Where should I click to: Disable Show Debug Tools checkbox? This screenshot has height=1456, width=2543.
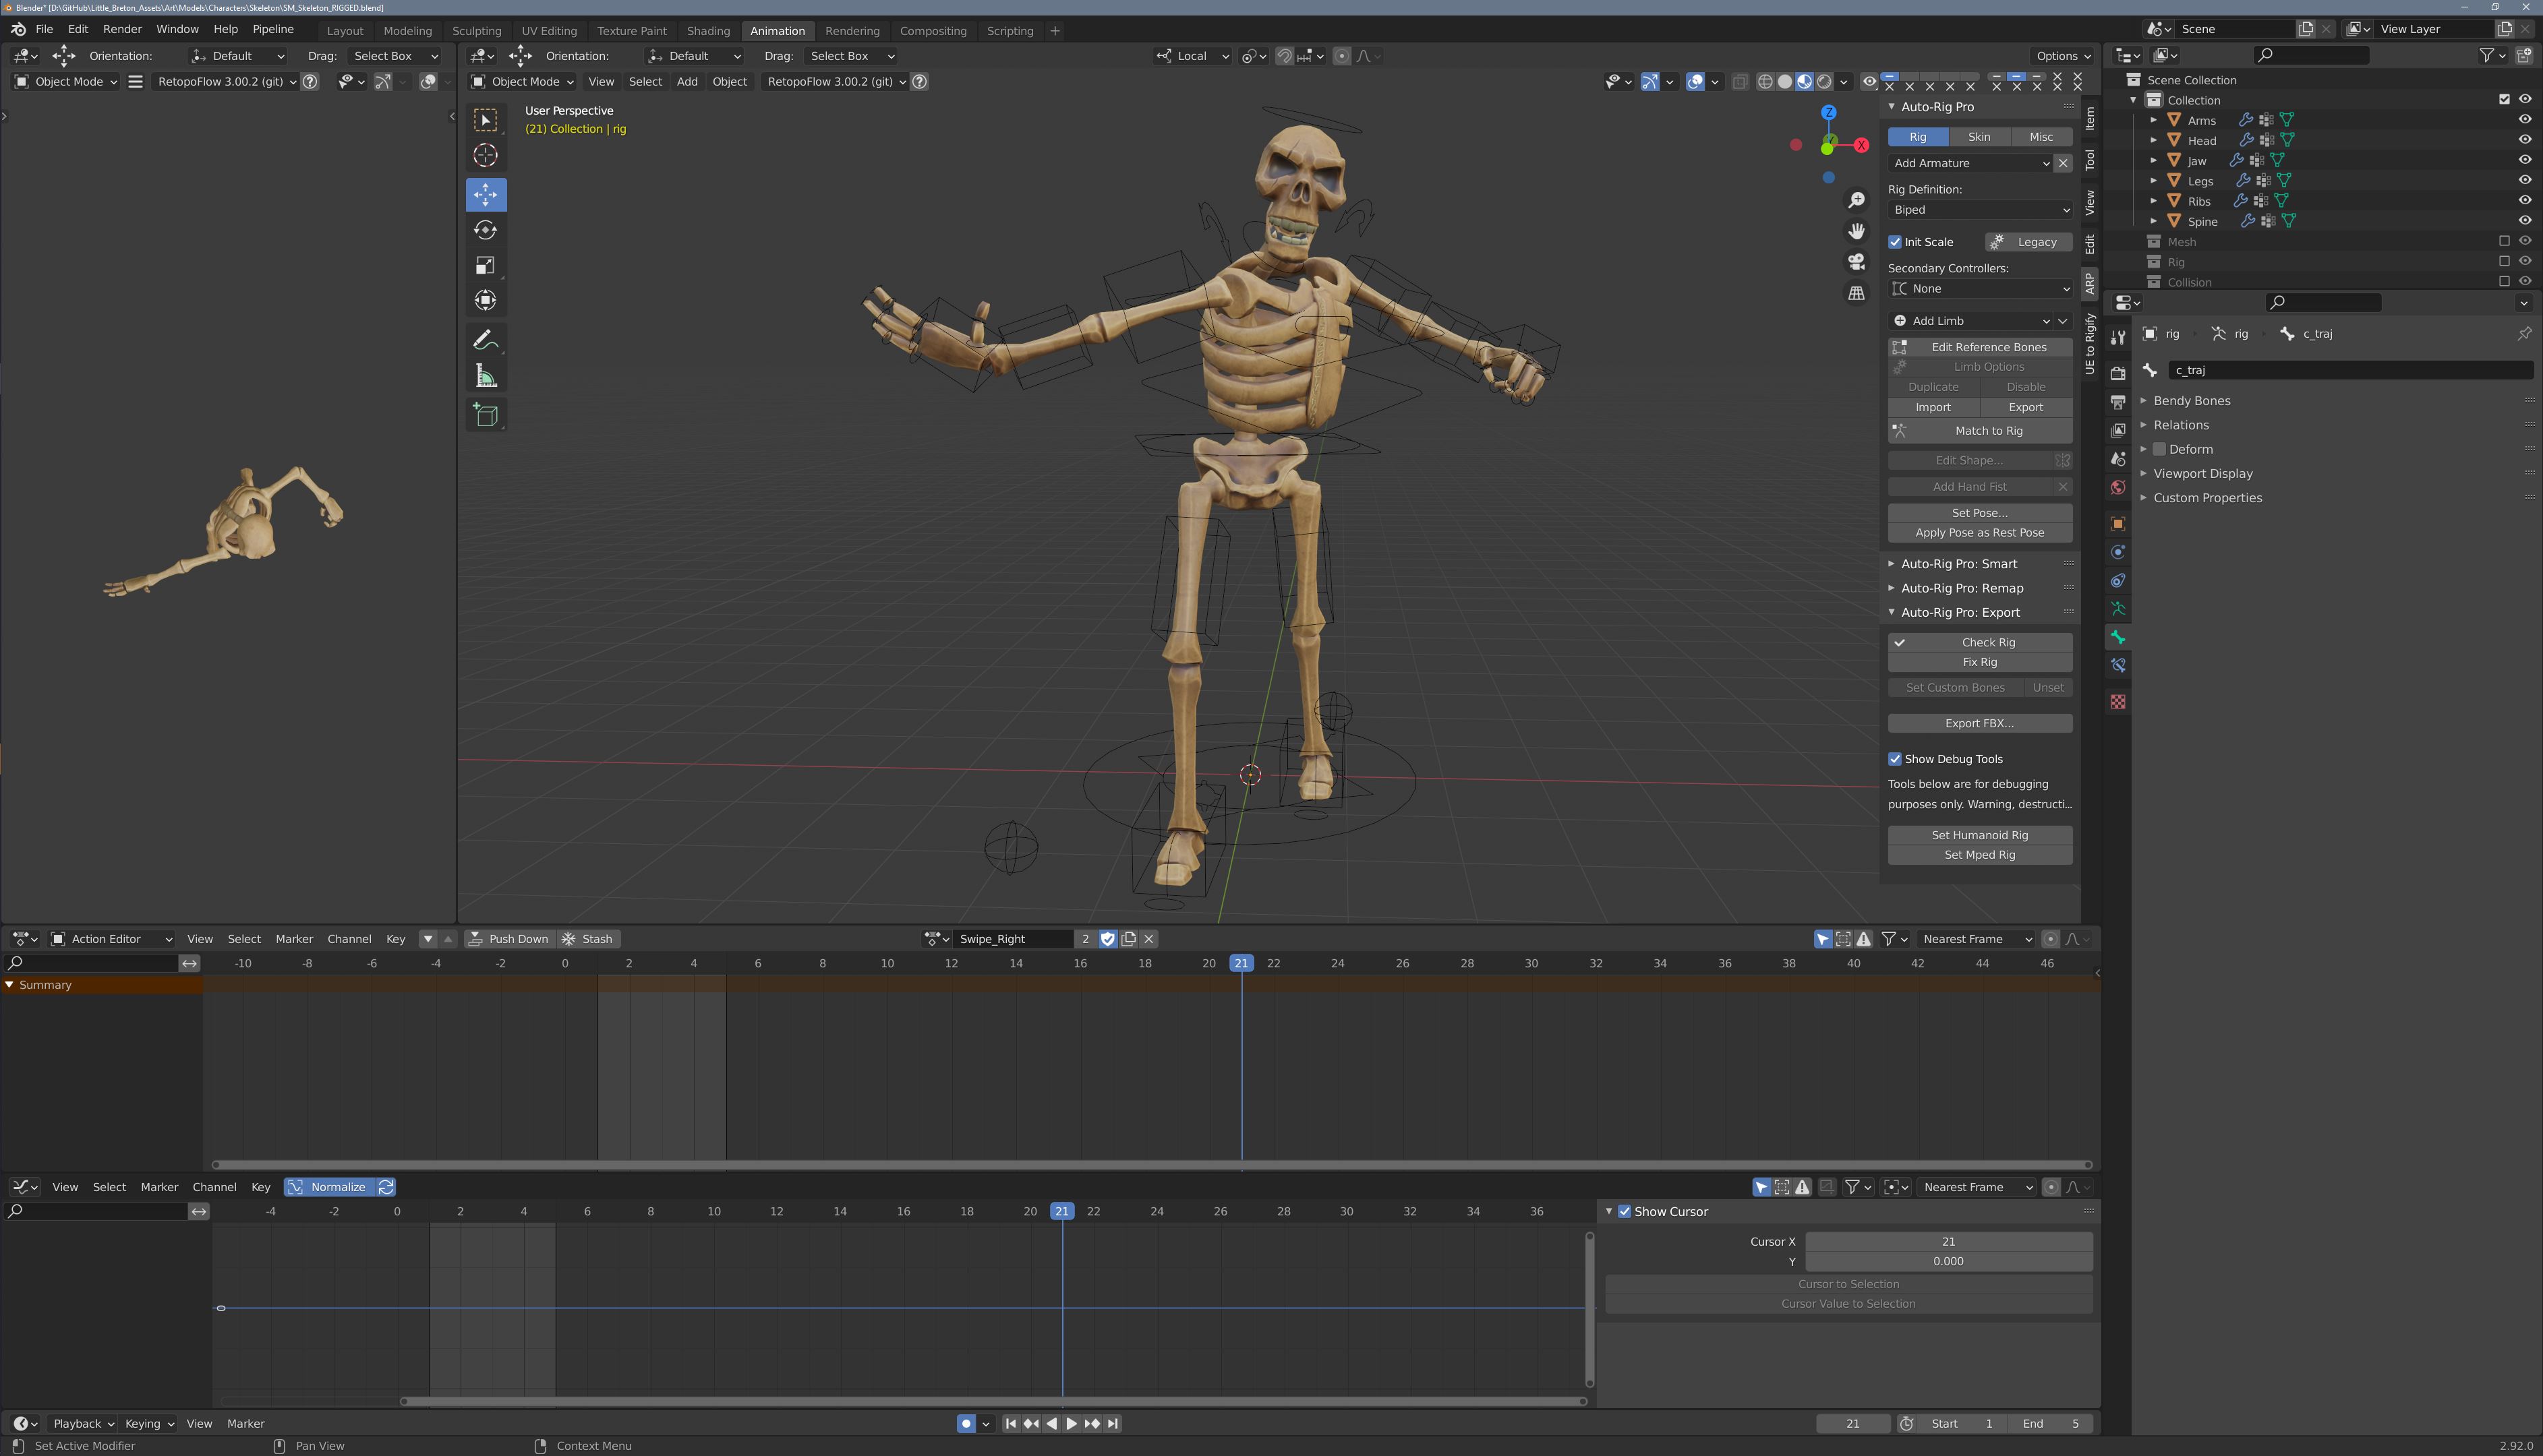[x=1895, y=759]
